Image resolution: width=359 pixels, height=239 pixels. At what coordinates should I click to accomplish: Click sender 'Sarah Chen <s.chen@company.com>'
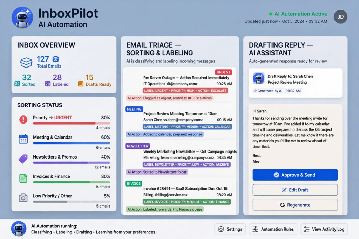(x=173, y=120)
